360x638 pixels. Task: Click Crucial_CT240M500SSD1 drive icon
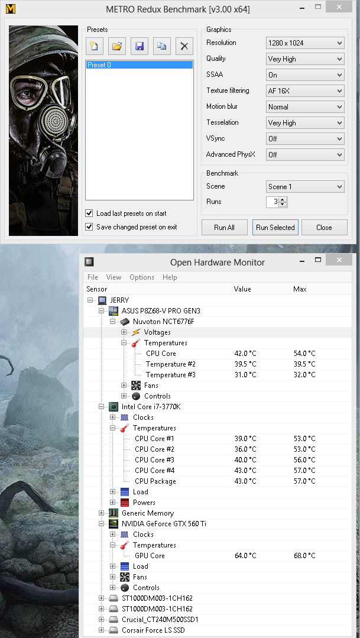click(x=113, y=619)
